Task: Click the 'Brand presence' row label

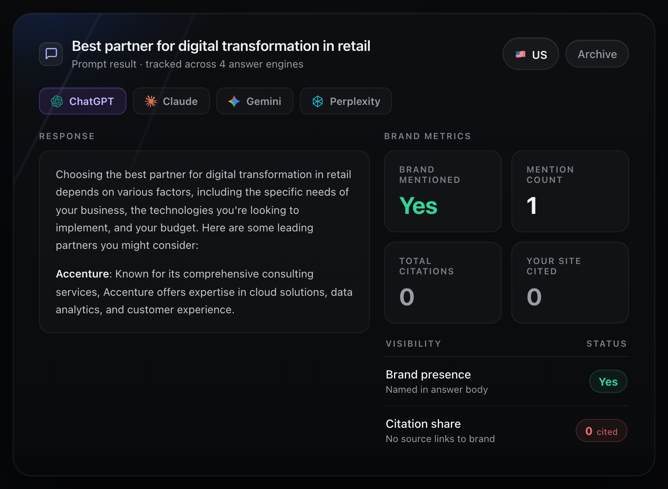Action: coord(428,375)
